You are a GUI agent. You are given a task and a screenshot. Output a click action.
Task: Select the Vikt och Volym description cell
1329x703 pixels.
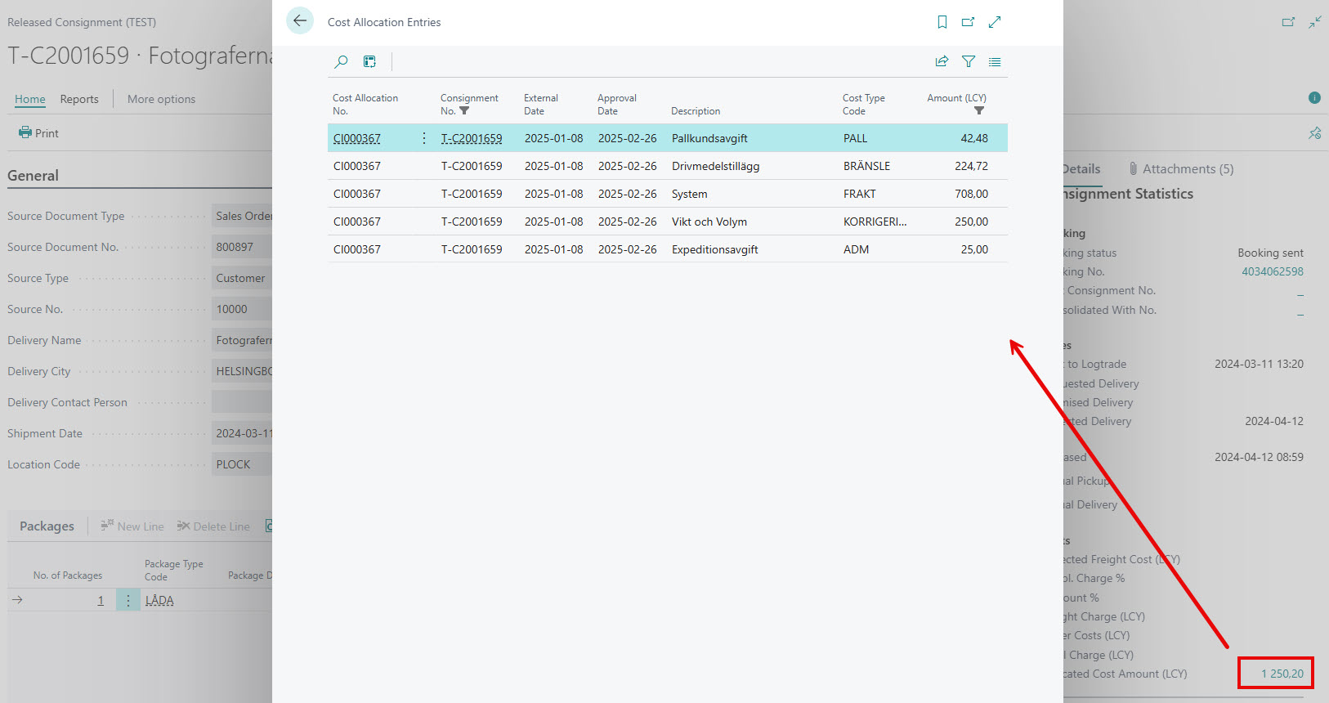tap(709, 222)
